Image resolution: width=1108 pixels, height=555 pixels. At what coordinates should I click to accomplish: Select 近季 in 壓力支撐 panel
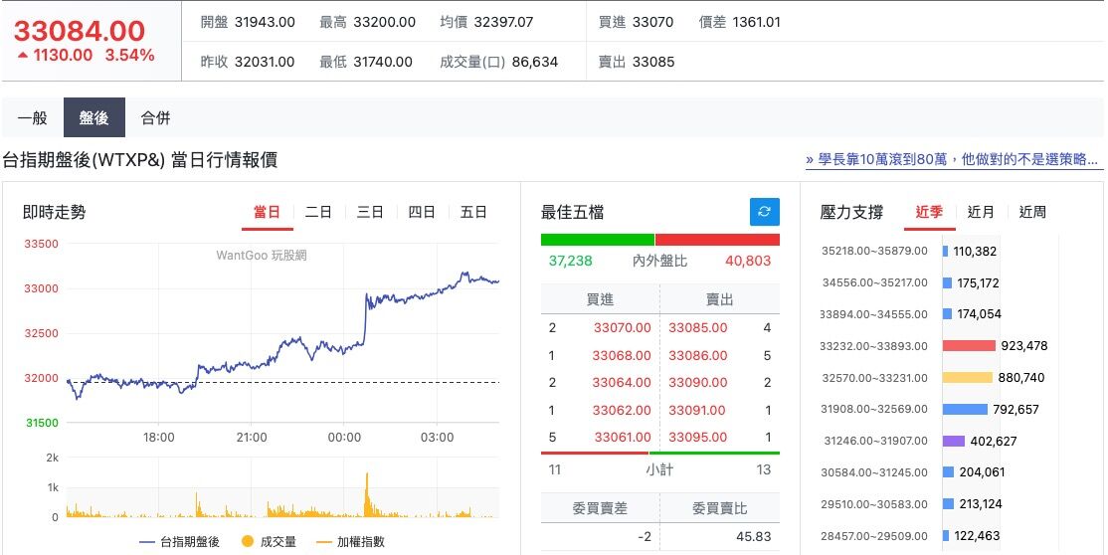pos(929,212)
